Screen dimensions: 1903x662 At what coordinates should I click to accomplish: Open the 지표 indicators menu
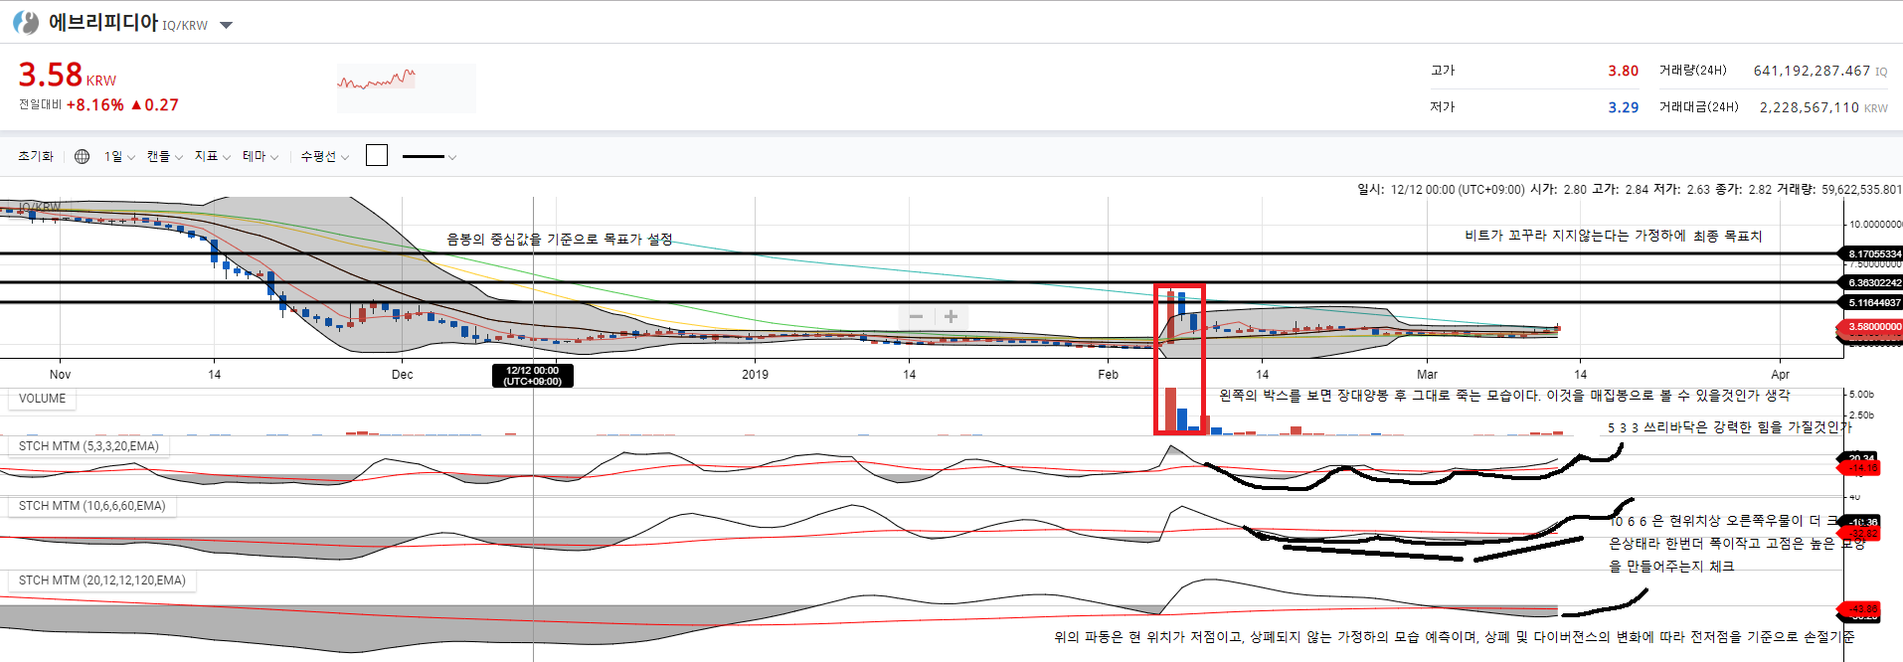tap(212, 156)
